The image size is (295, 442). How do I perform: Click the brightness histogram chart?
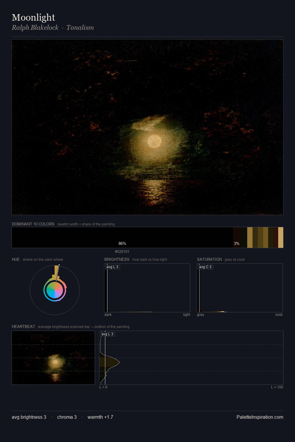tap(147, 288)
